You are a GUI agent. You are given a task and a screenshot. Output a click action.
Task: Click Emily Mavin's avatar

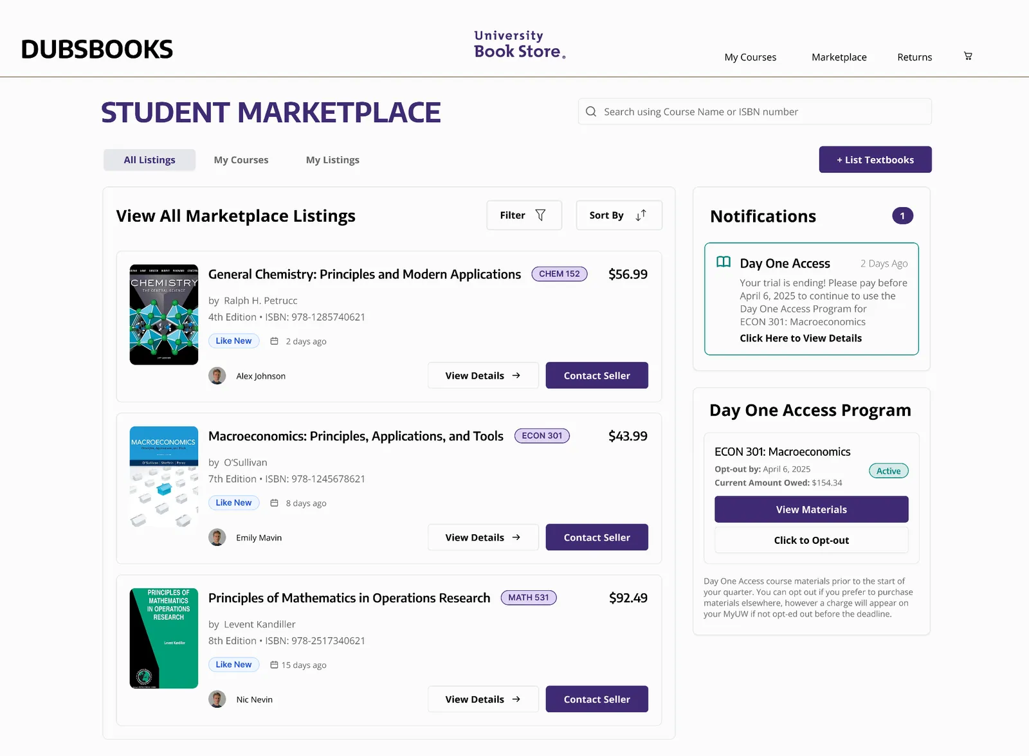click(x=217, y=537)
